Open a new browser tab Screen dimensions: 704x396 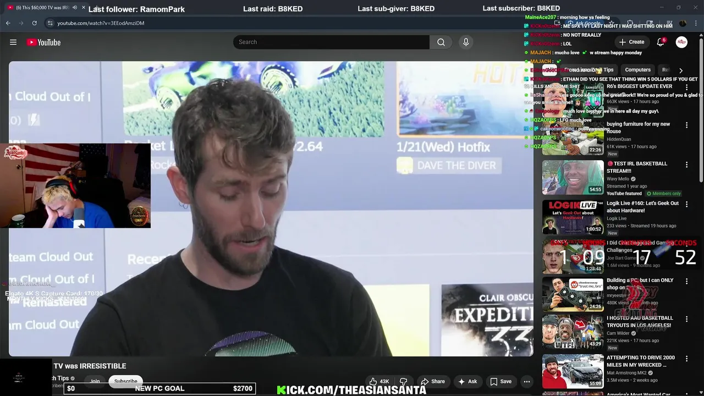click(96, 8)
